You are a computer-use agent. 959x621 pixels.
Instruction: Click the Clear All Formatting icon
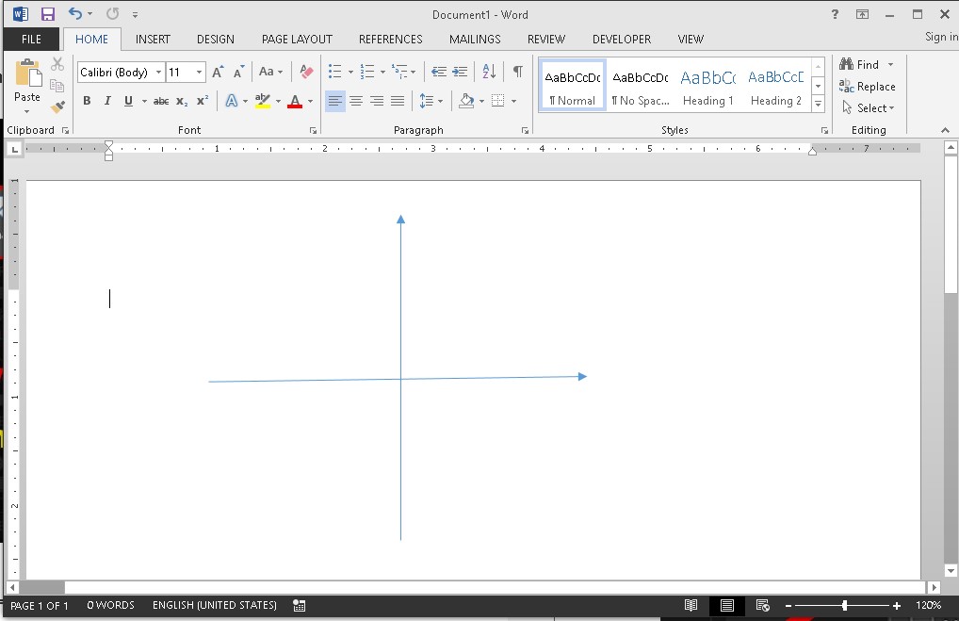coord(306,72)
